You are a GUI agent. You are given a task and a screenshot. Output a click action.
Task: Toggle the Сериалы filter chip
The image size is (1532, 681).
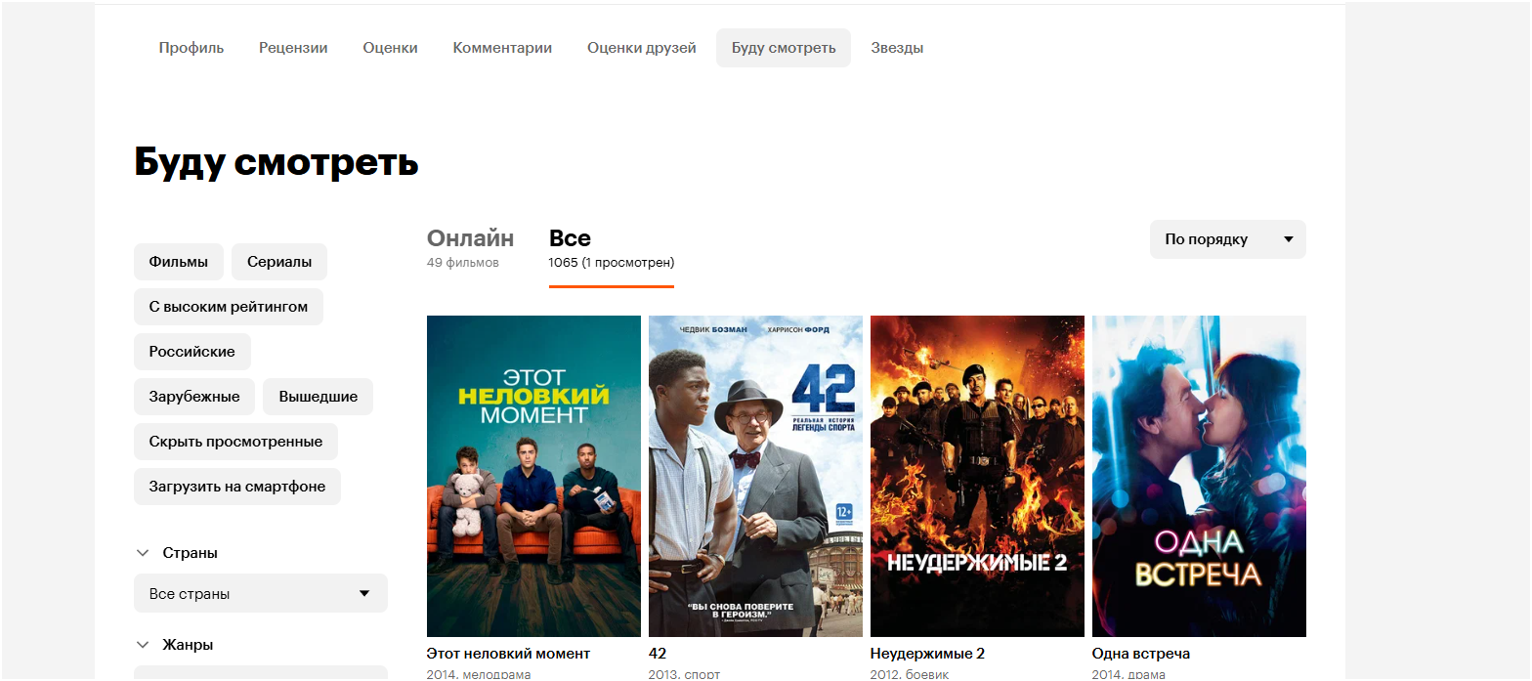tap(279, 262)
